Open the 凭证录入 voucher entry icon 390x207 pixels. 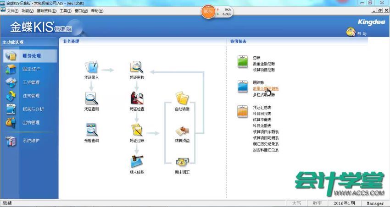pyautogui.click(x=91, y=67)
